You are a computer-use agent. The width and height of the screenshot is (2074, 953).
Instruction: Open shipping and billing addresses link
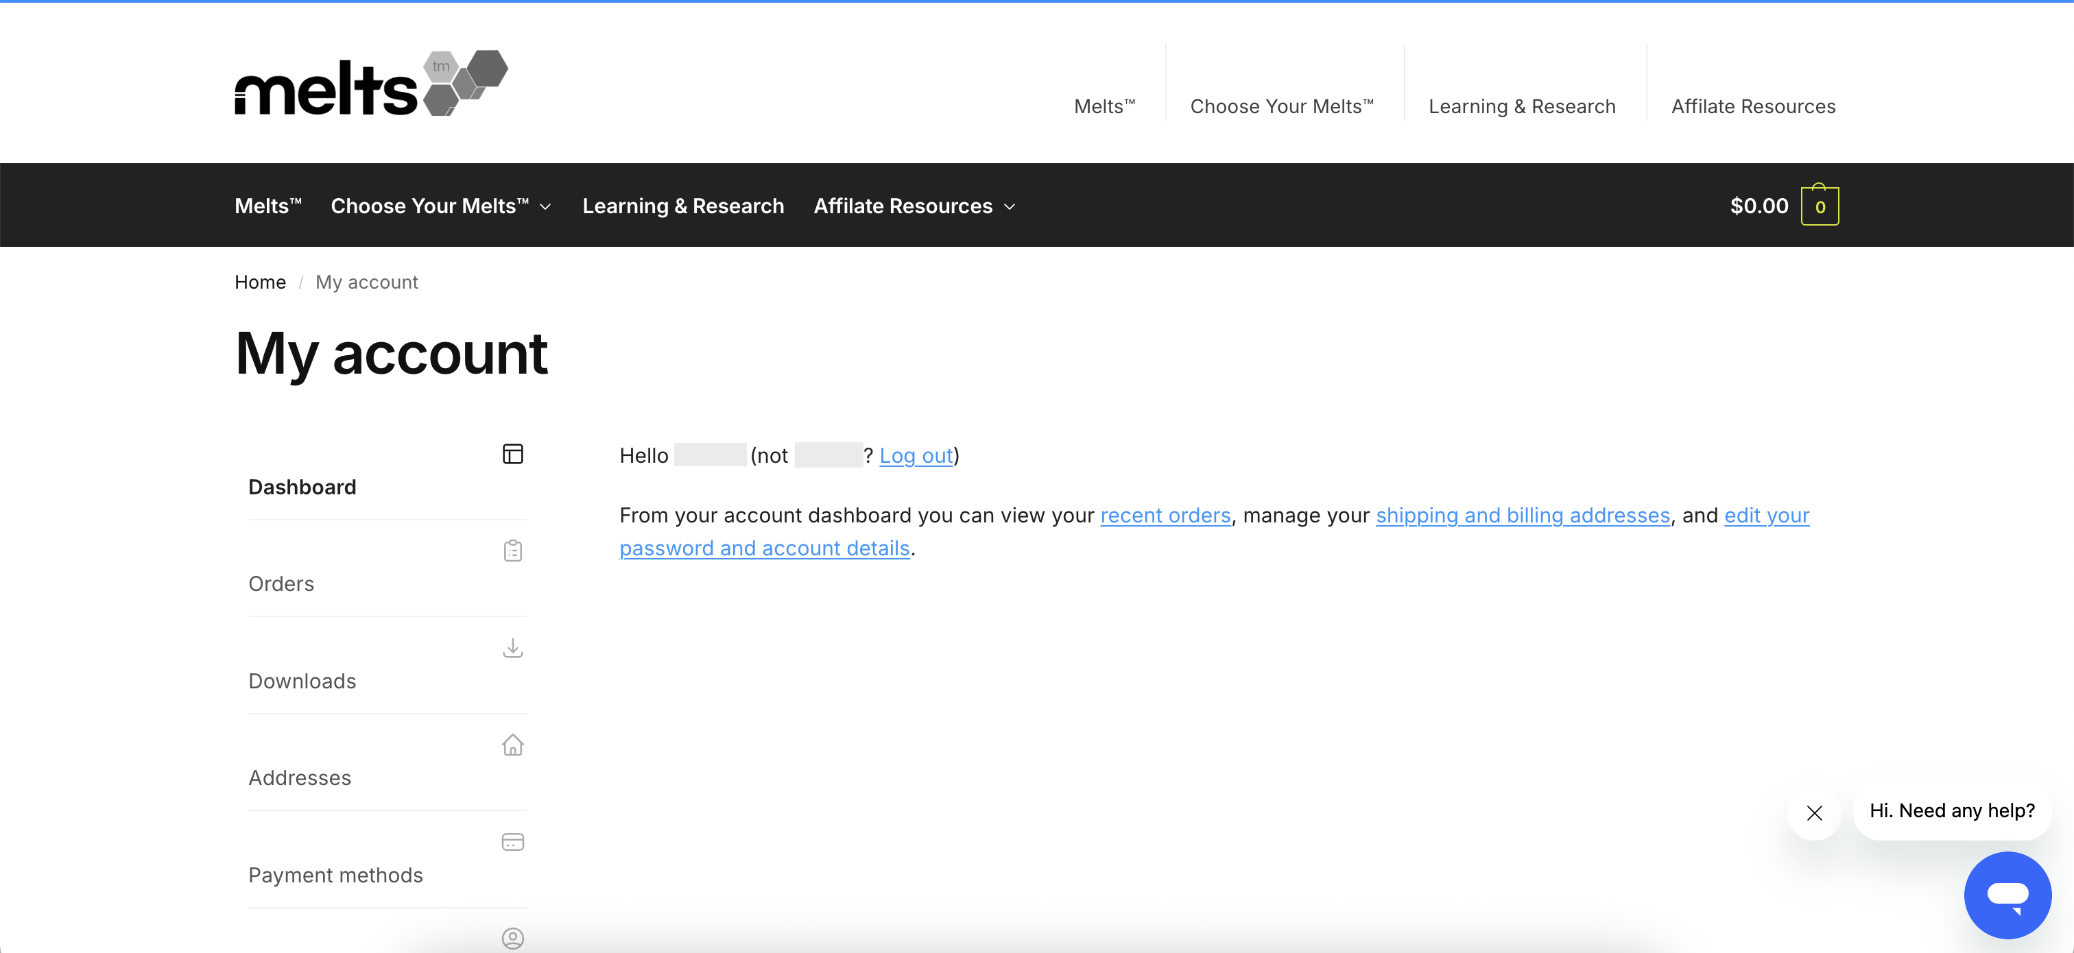tap(1523, 515)
